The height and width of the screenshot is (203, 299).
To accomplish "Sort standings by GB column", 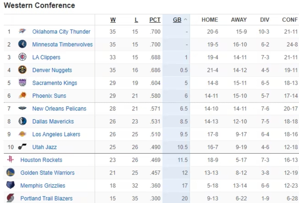I will 177,20.
